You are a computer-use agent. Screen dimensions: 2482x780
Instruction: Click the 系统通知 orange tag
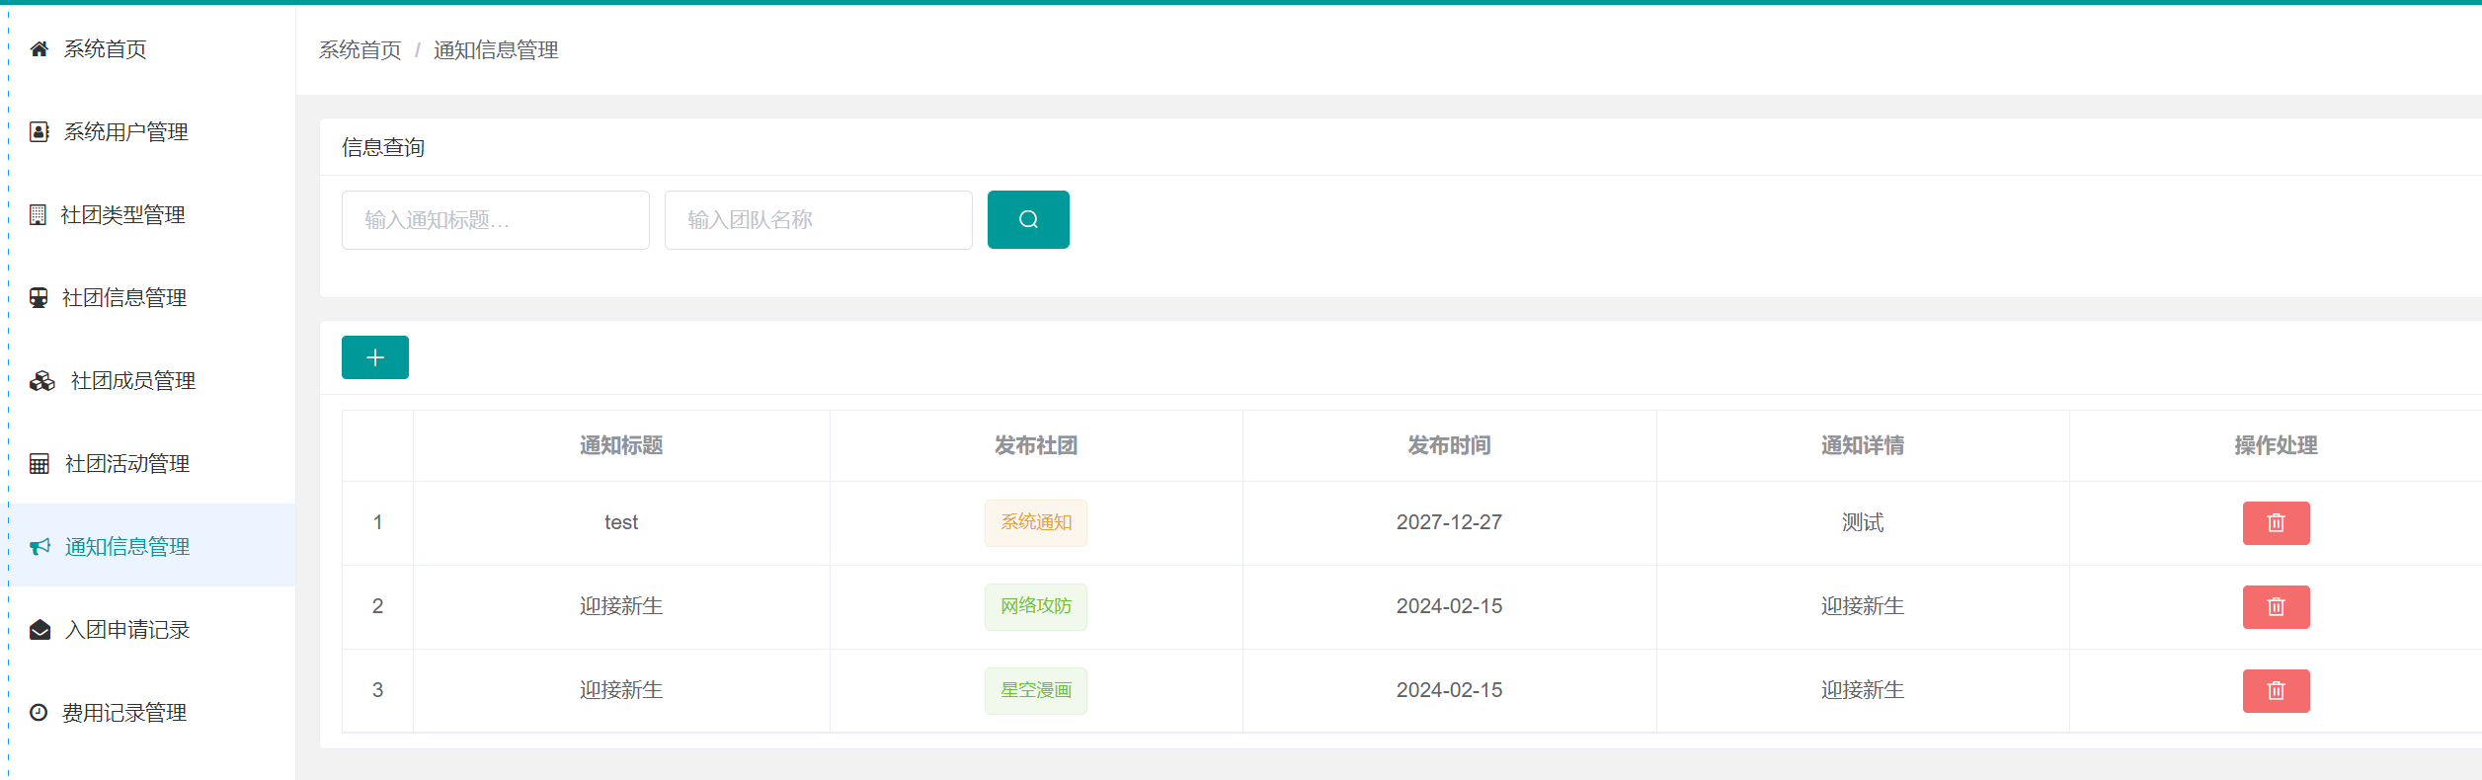click(x=1035, y=523)
